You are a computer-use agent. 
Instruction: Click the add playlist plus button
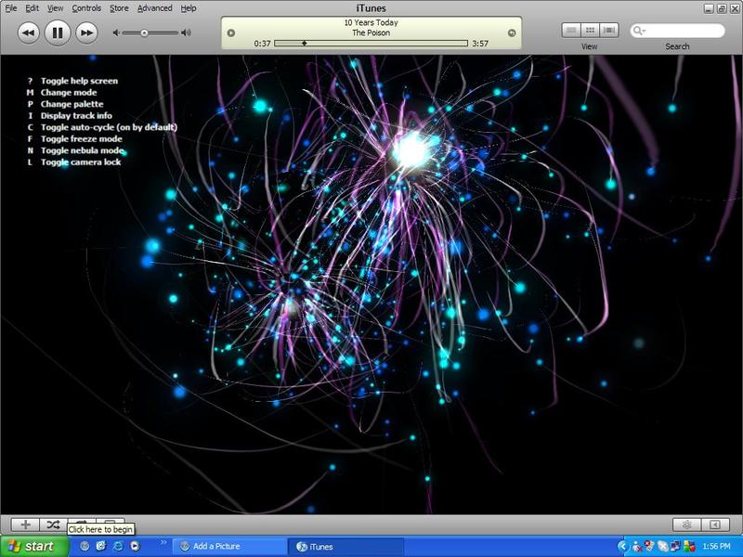click(26, 525)
